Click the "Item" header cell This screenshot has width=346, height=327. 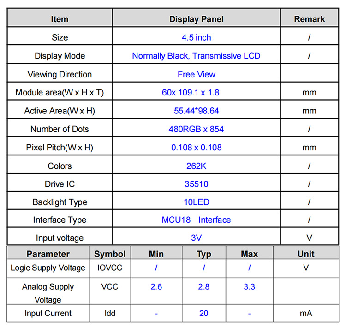tap(60, 19)
